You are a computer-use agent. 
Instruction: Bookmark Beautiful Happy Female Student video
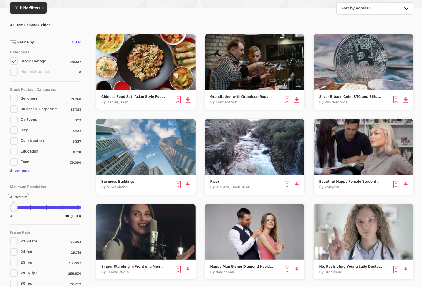[x=396, y=184]
